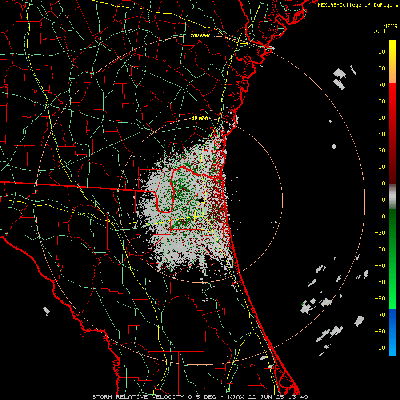Click the -90 value on velocity scale
The height and width of the screenshot is (400, 400).
pos(380,348)
